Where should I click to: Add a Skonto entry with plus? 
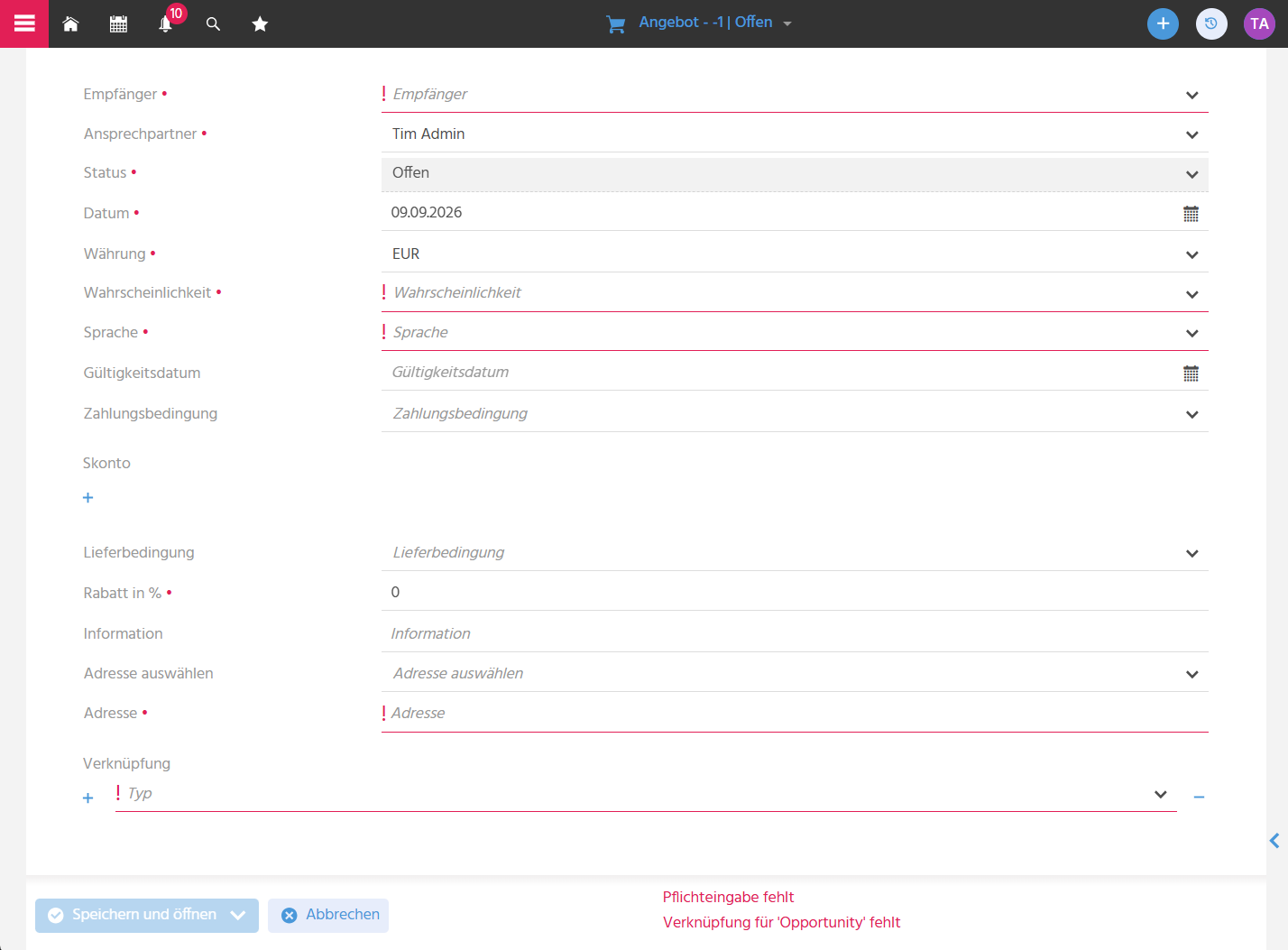click(x=87, y=498)
